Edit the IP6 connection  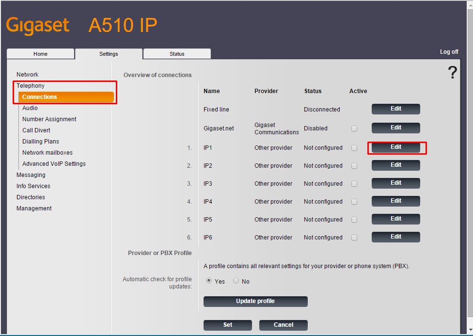pos(396,237)
